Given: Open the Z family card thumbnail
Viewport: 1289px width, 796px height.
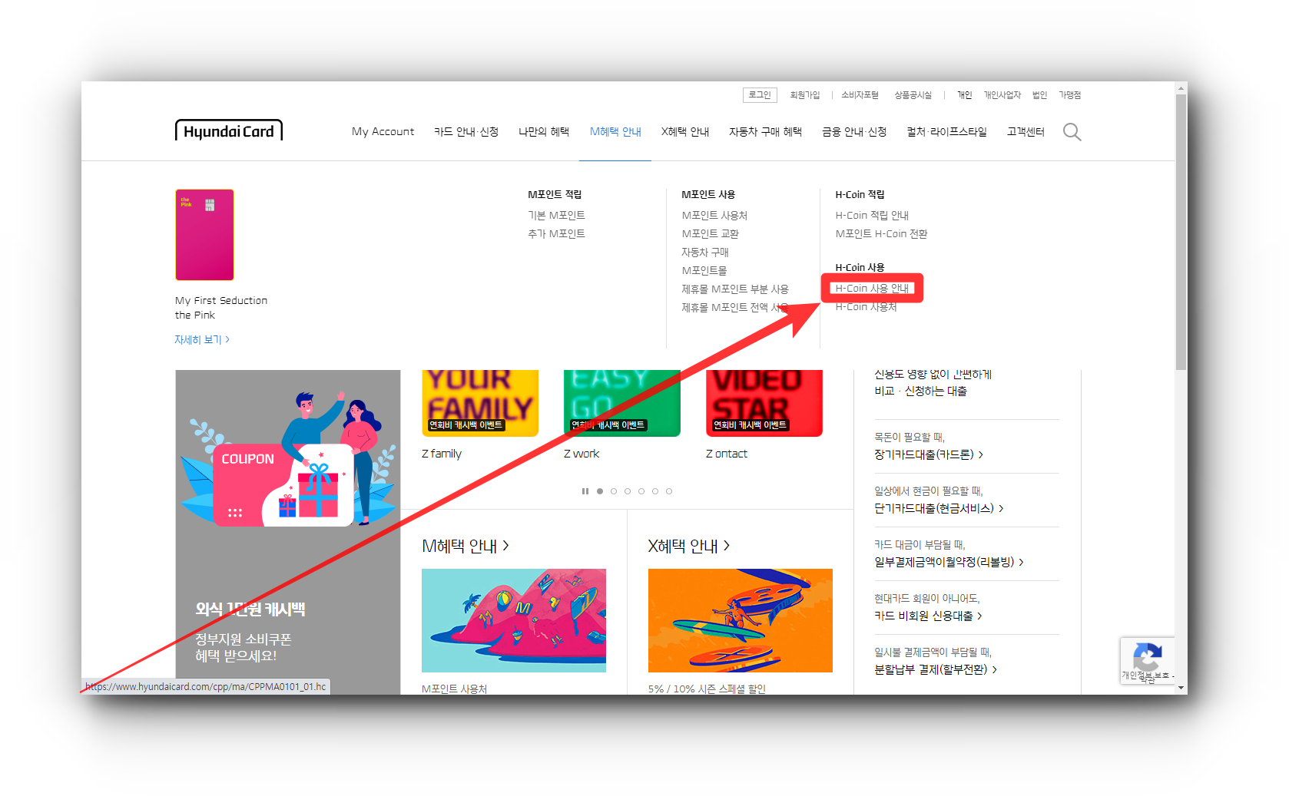Looking at the screenshot, I should tap(480, 404).
